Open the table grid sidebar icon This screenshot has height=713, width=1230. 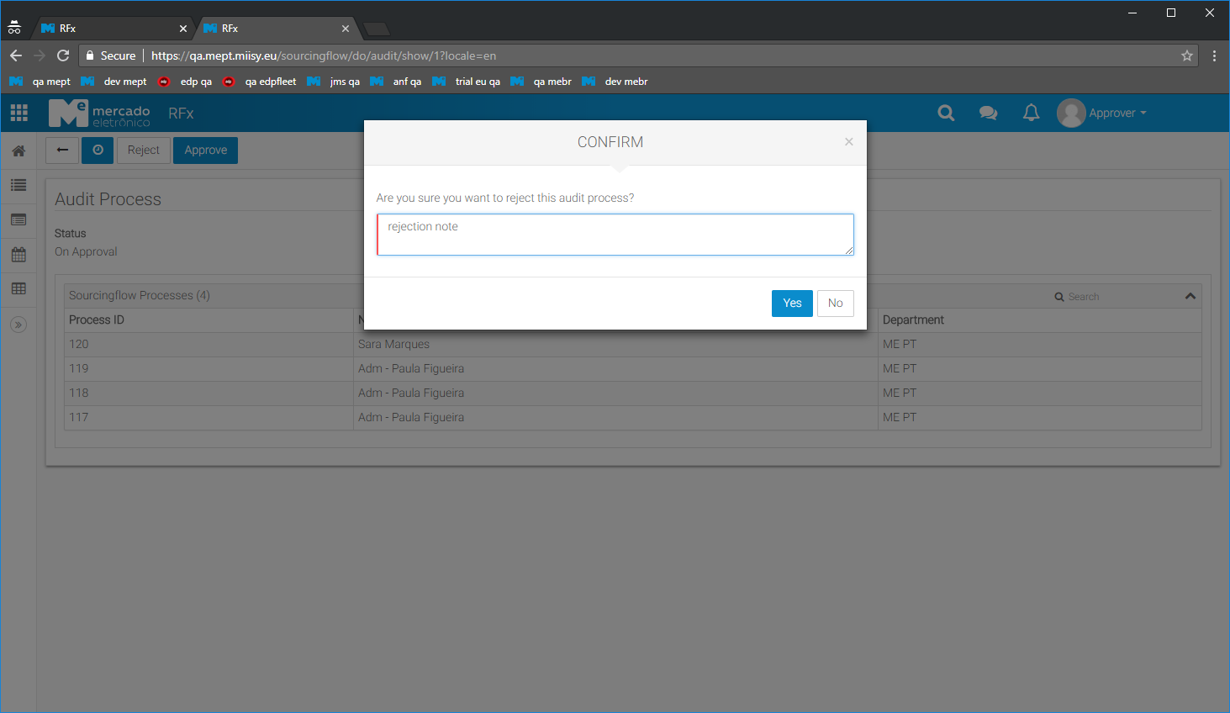click(18, 288)
